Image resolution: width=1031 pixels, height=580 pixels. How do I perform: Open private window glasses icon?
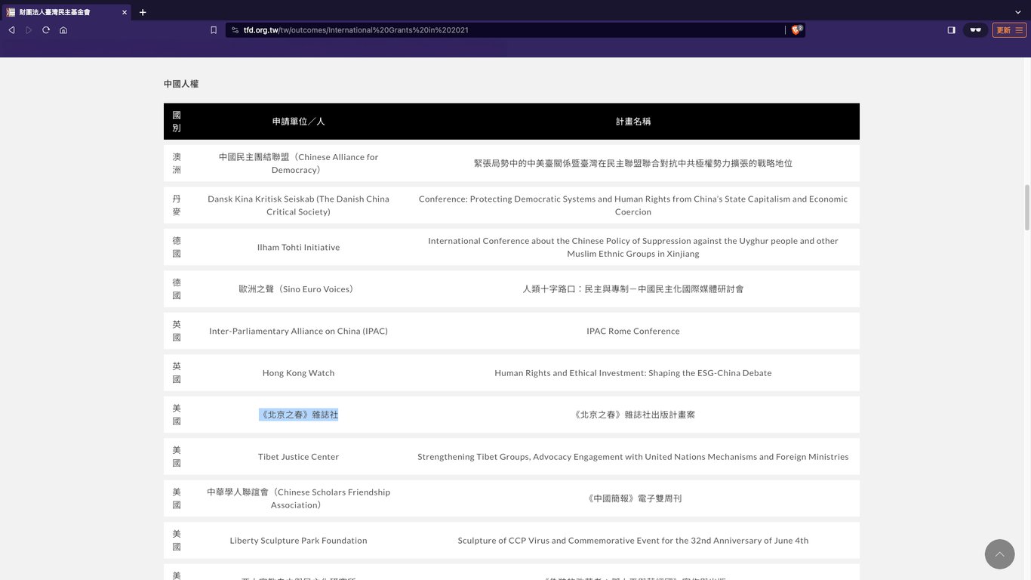(x=975, y=30)
